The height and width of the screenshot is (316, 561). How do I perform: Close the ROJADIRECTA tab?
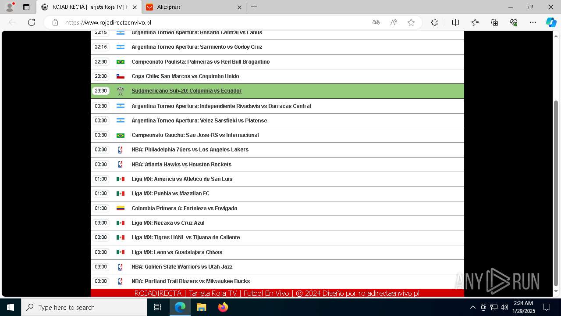click(135, 7)
